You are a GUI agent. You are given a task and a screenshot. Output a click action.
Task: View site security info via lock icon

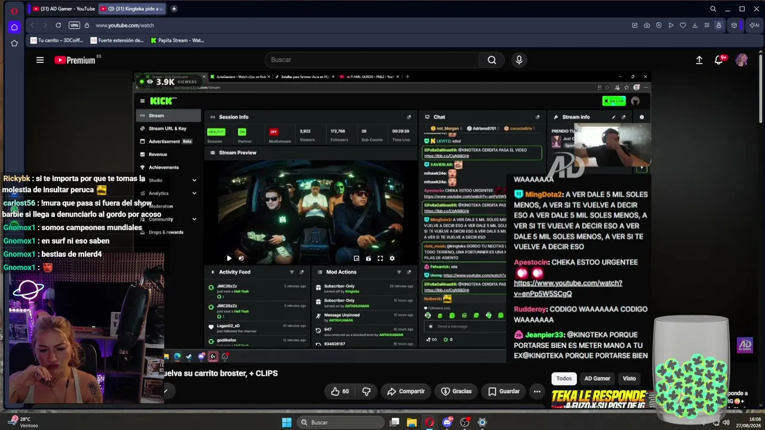point(87,25)
